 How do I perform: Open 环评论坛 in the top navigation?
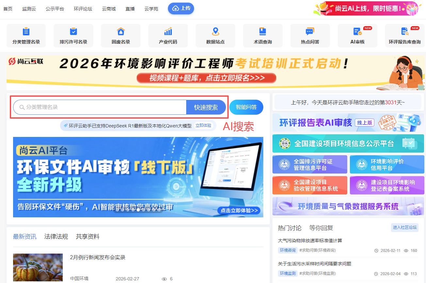[83, 9]
